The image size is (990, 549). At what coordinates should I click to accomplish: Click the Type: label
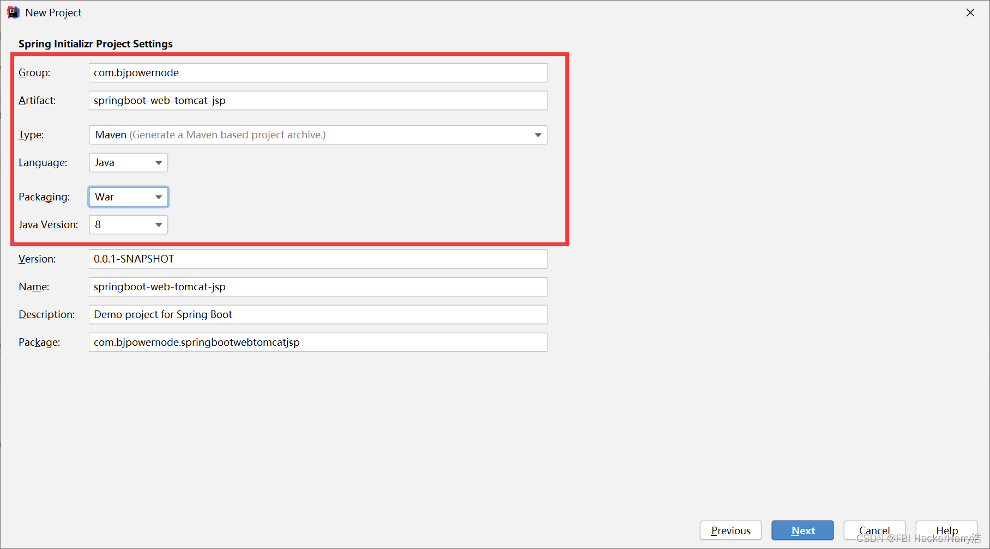pos(31,135)
